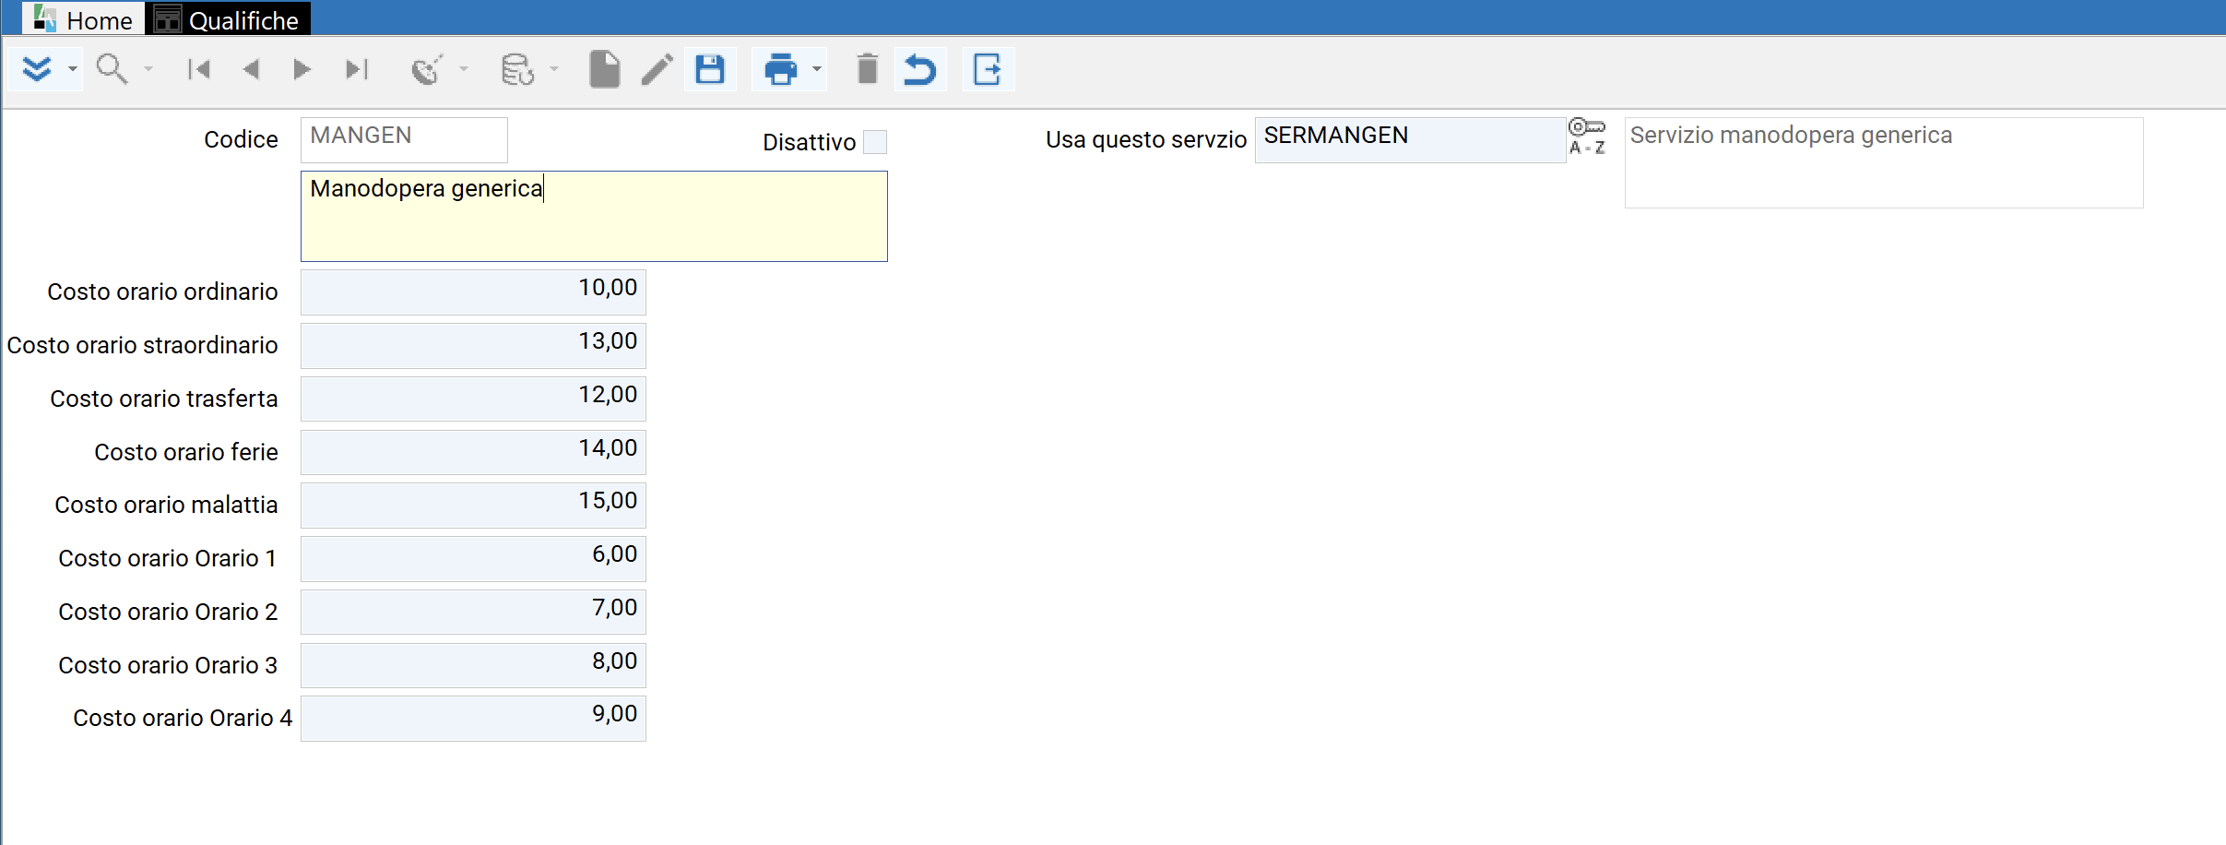Select Costo orario Orario 1 field
The width and height of the screenshot is (2226, 845).
[473, 558]
